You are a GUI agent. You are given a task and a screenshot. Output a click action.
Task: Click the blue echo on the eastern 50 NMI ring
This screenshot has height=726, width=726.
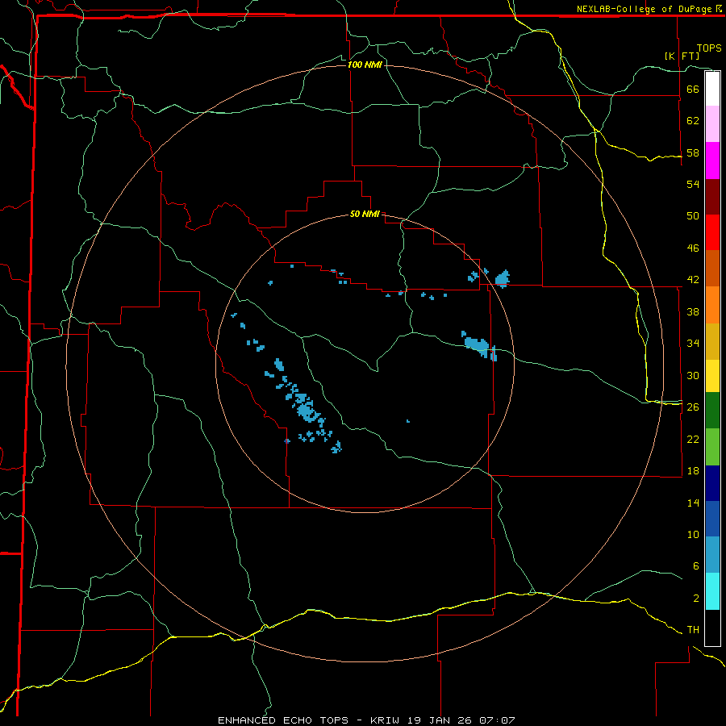coord(478,345)
